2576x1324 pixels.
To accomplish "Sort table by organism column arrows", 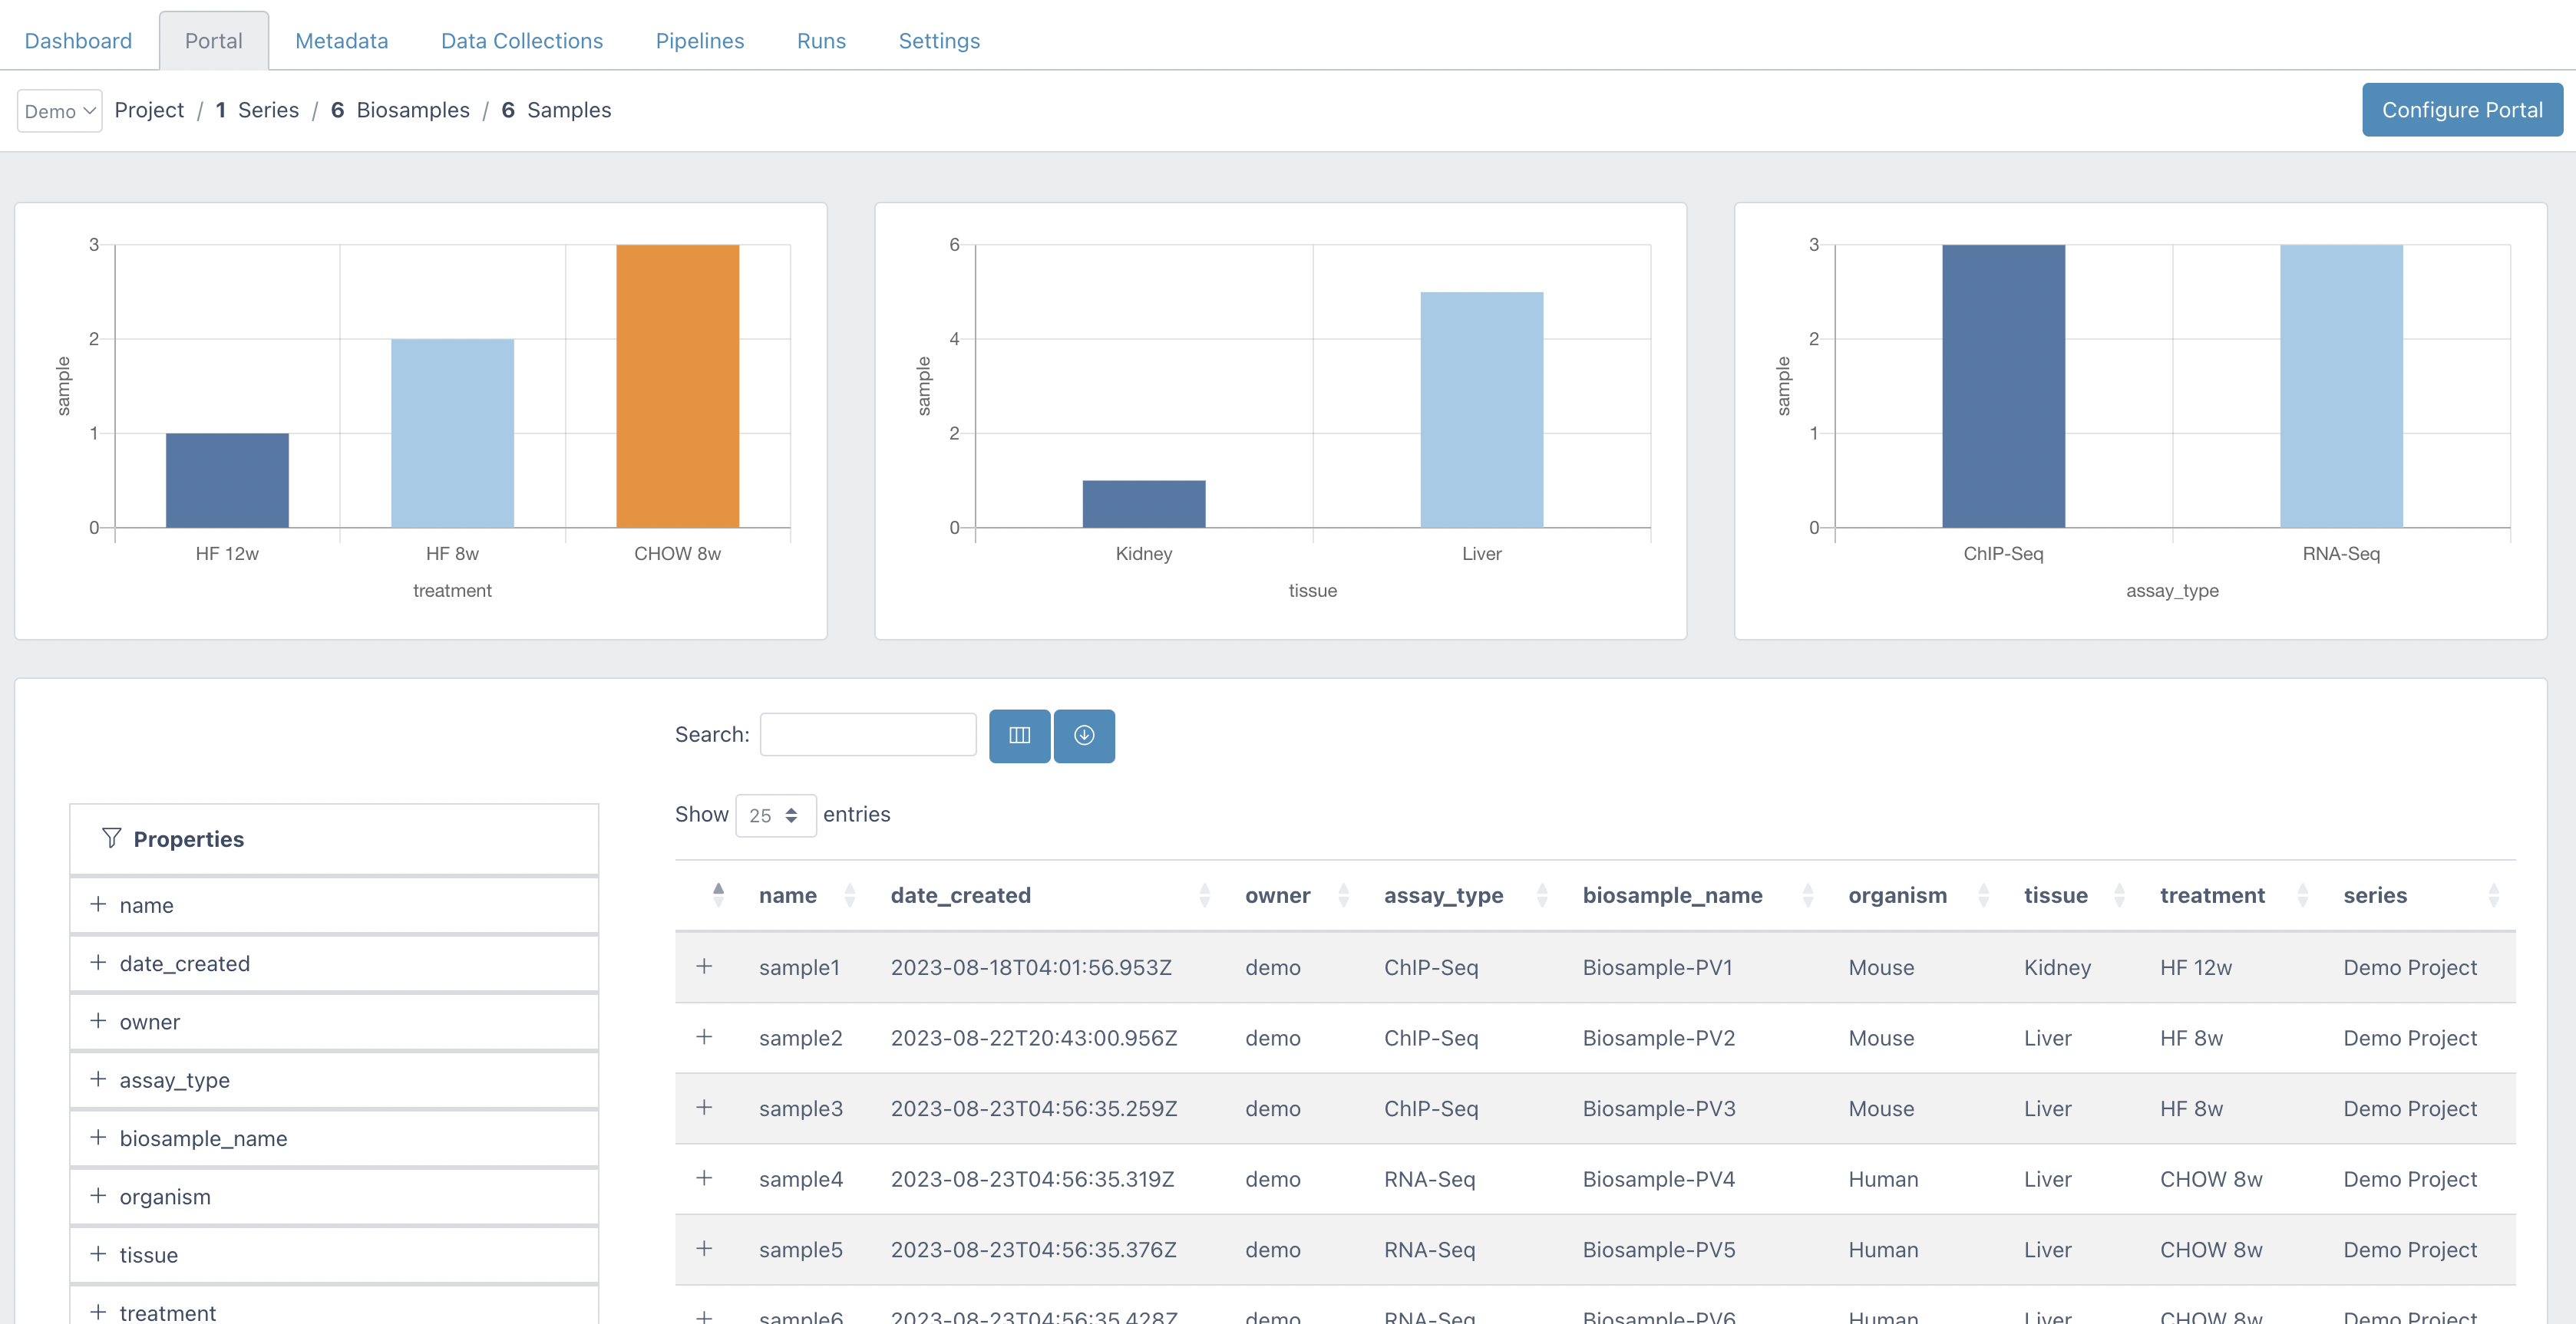I will (x=1984, y=895).
